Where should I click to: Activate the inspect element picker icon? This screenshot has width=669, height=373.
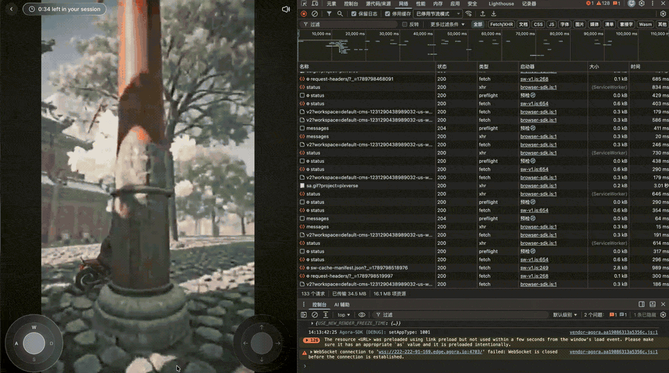click(305, 3)
